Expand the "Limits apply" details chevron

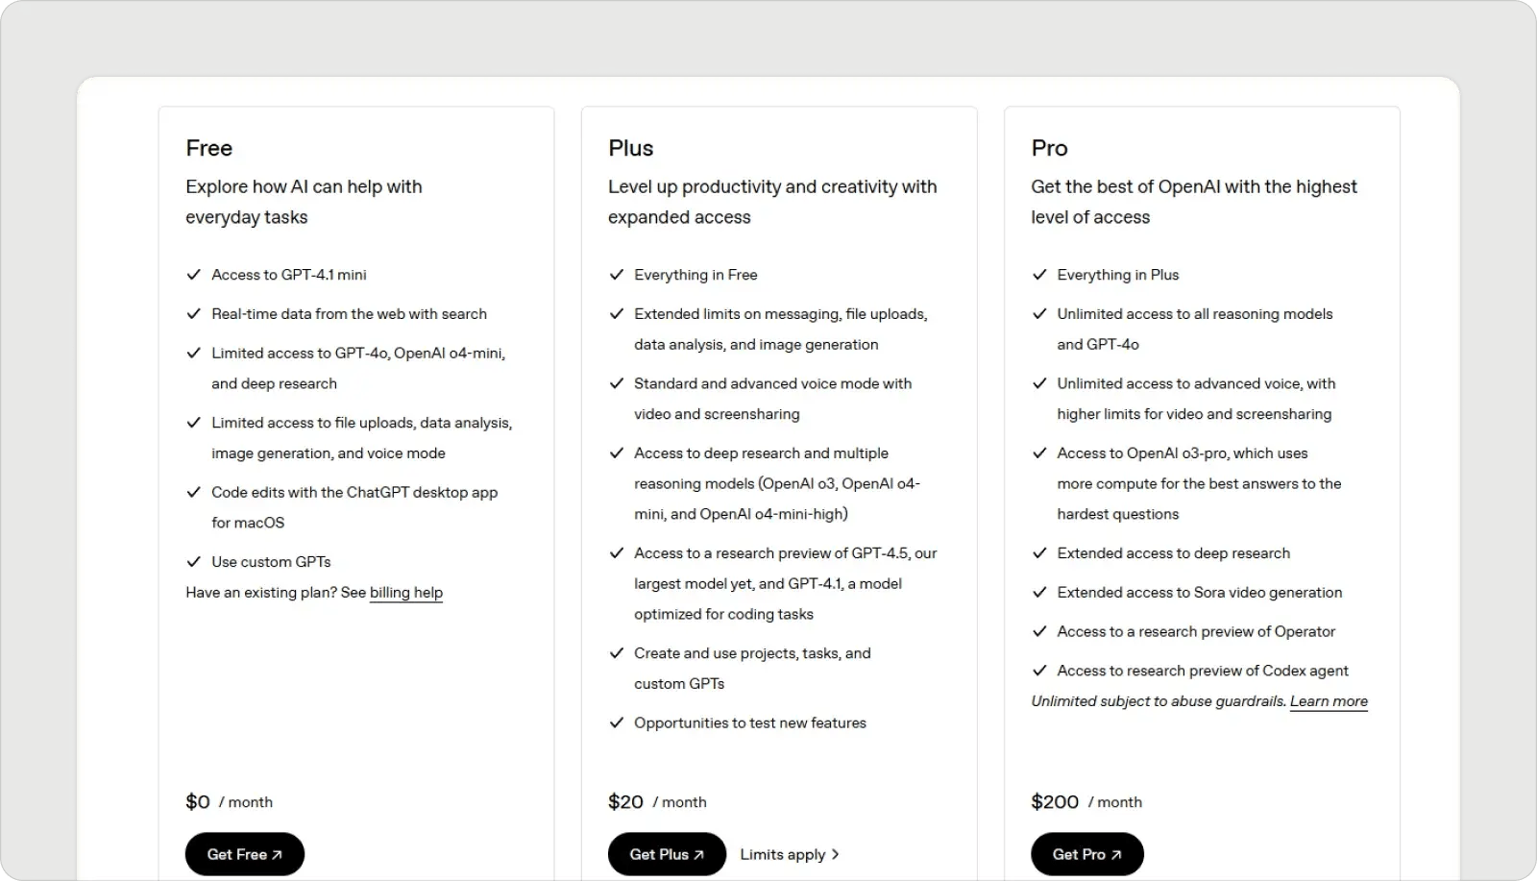click(x=835, y=853)
